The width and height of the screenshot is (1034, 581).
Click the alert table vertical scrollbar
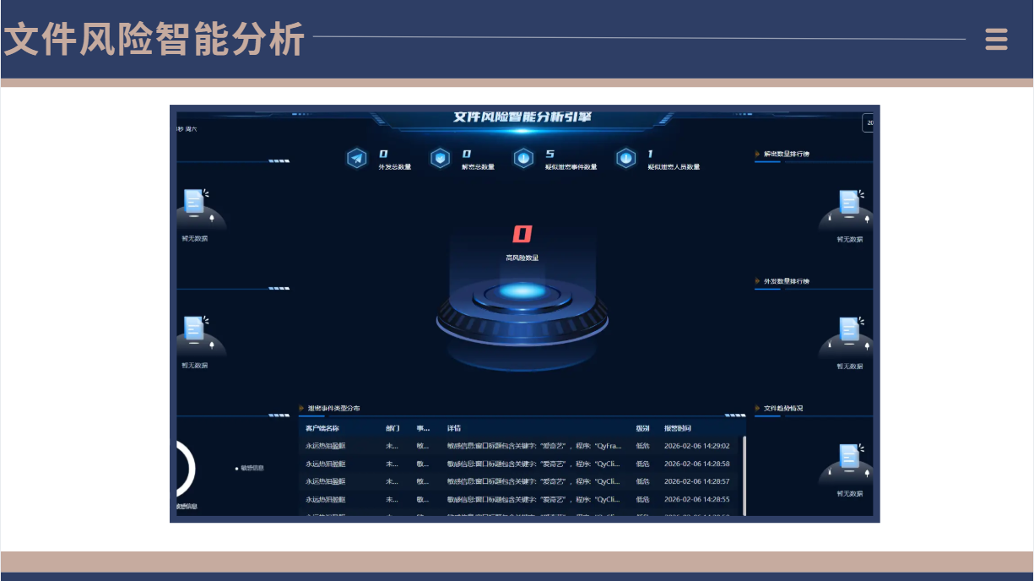[744, 475]
